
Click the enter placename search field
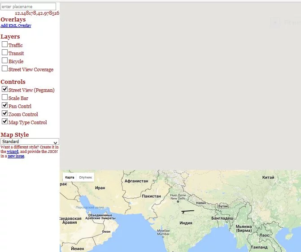click(x=28, y=7)
